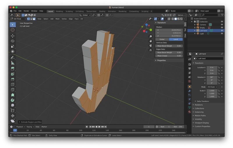Select the Inset Faces tool
The width and height of the screenshot is (233, 148).
pyautogui.click(x=13, y=74)
